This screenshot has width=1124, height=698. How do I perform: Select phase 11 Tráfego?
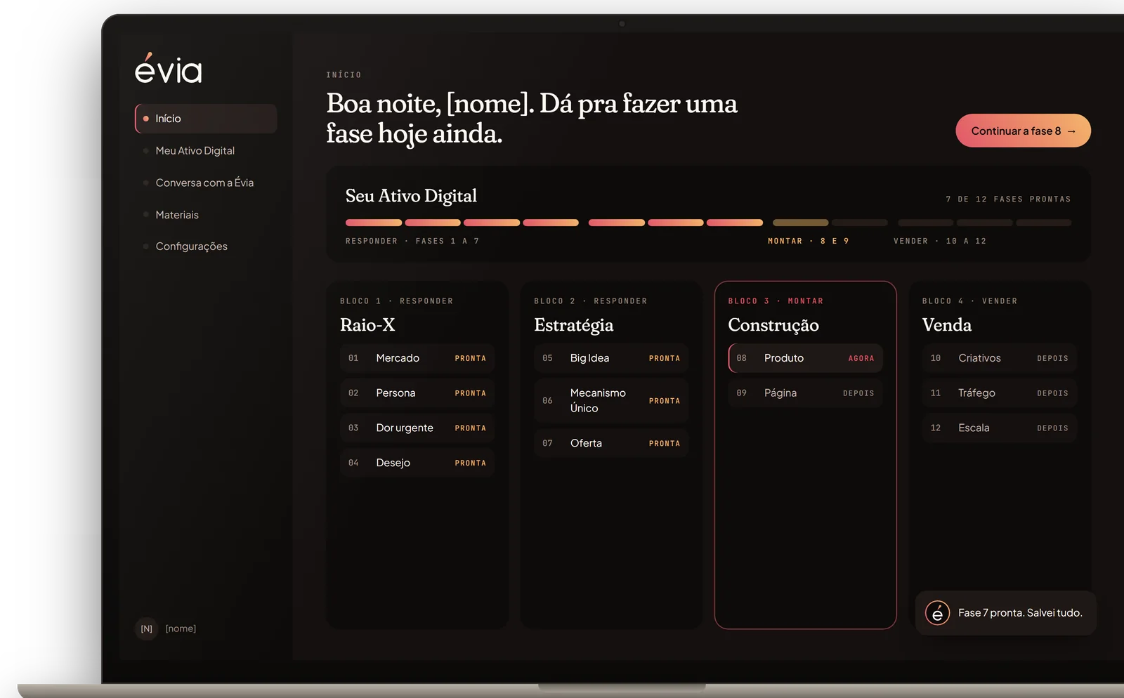[999, 393]
